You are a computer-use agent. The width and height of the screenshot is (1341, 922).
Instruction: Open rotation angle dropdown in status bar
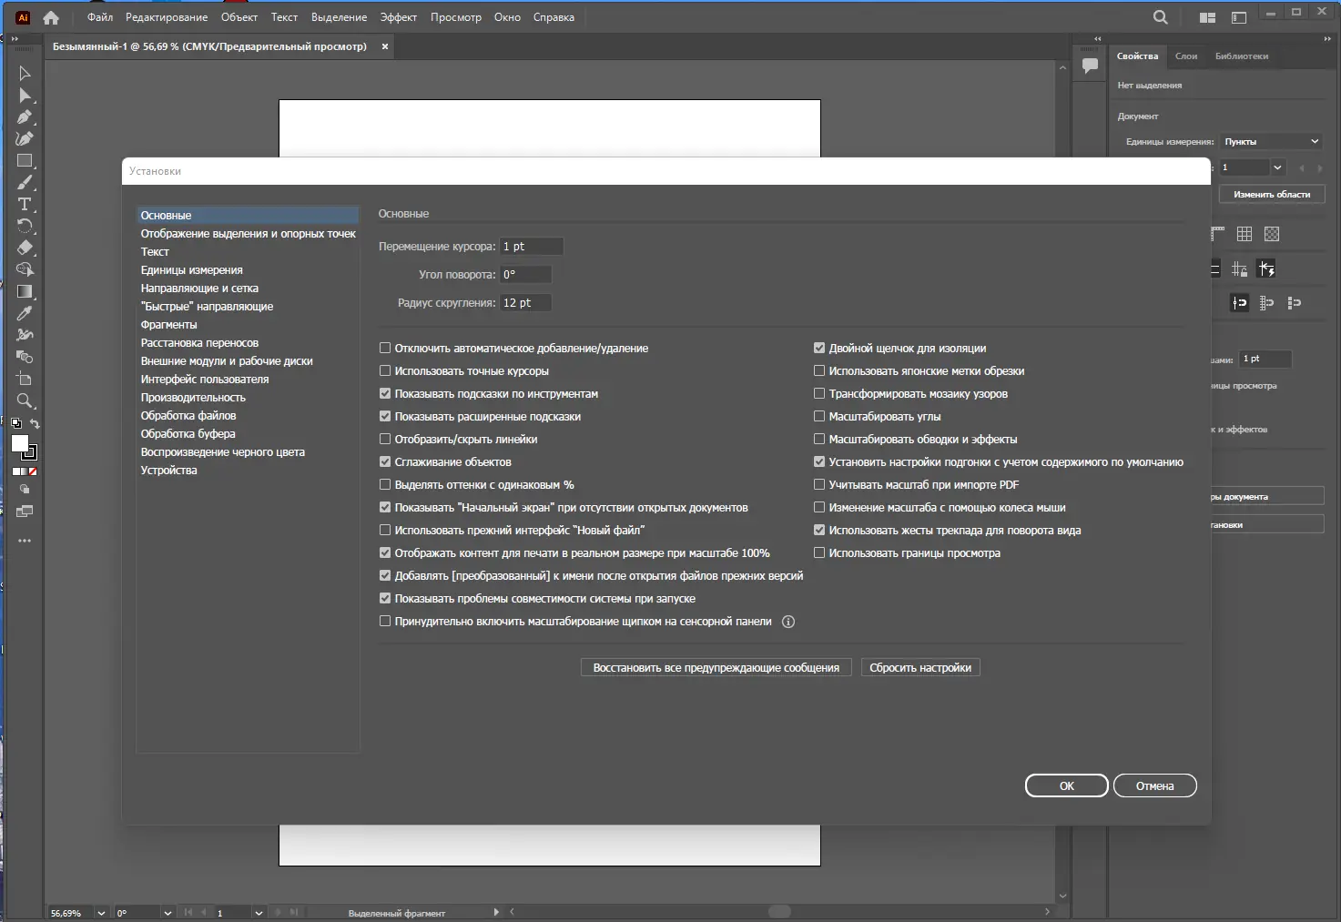pos(168,913)
